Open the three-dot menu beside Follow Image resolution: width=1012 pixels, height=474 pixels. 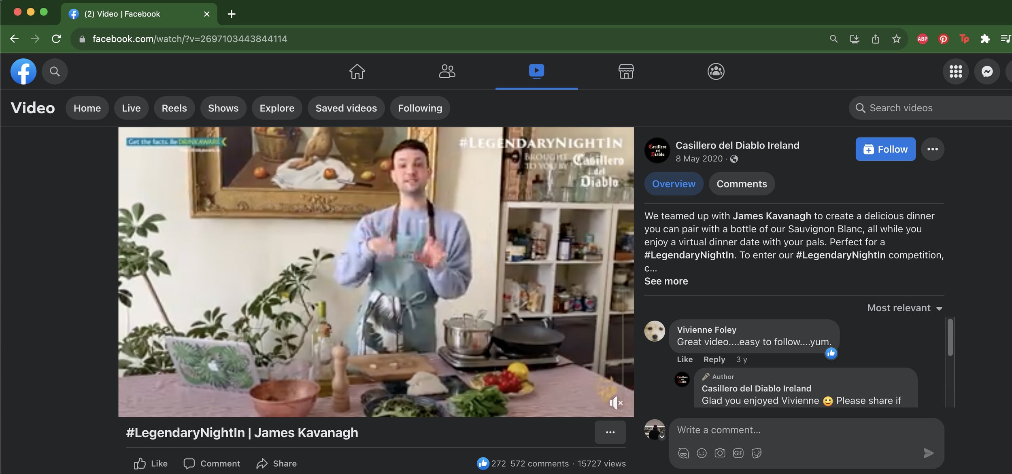tap(933, 149)
